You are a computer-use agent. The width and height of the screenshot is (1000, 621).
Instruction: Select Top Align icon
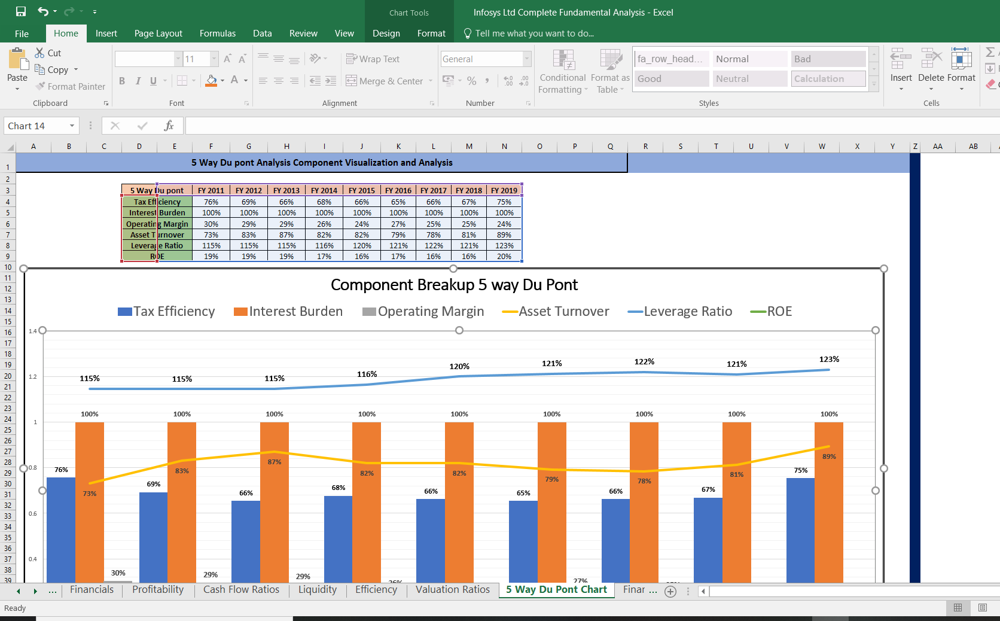[x=263, y=59]
